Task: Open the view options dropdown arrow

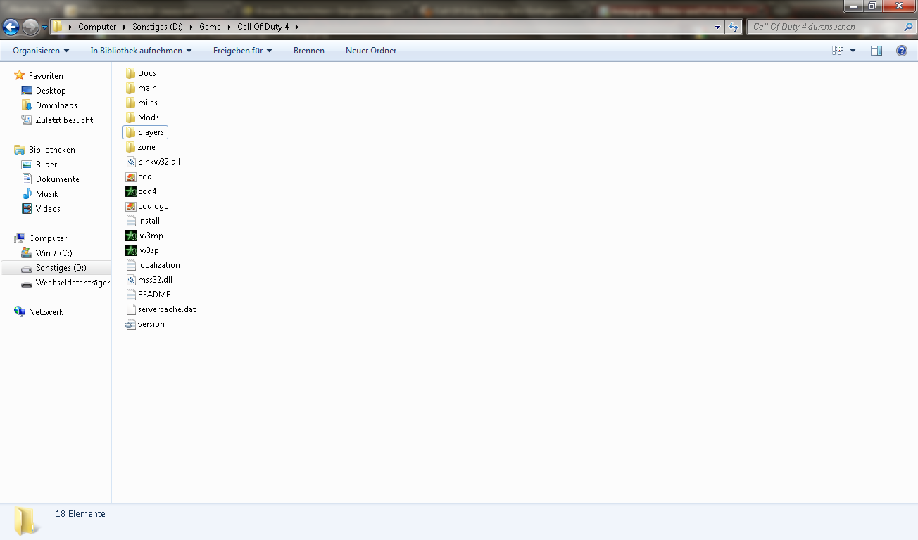Action: (x=853, y=51)
